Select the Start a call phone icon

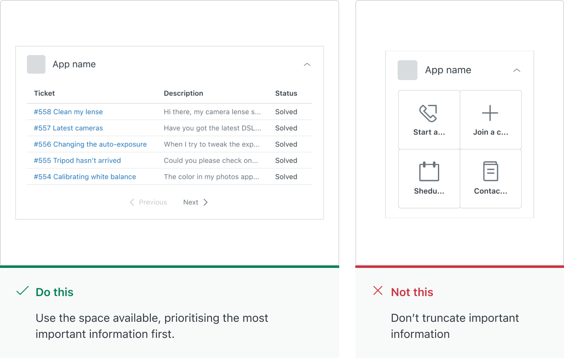(x=428, y=113)
